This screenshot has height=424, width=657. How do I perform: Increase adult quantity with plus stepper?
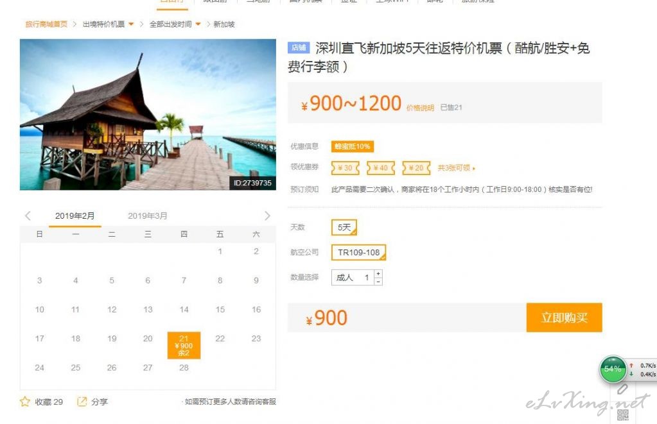pos(378,273)
